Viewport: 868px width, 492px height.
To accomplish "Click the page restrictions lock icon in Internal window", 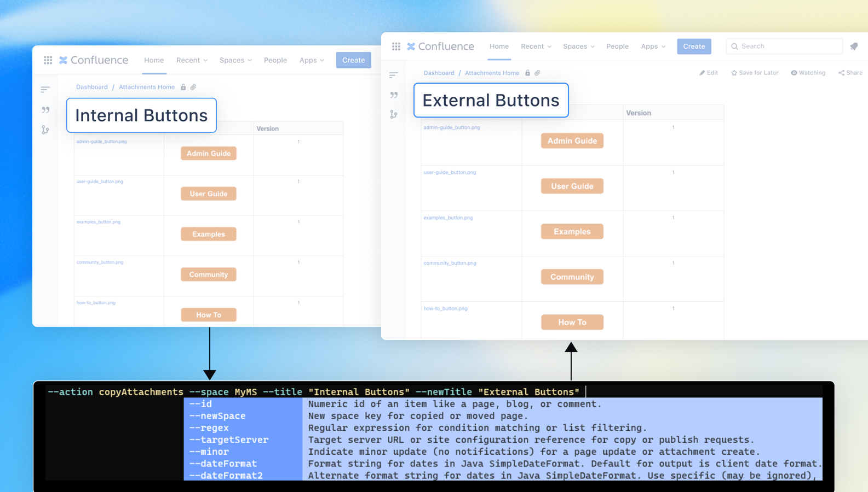I will (183, 87).
